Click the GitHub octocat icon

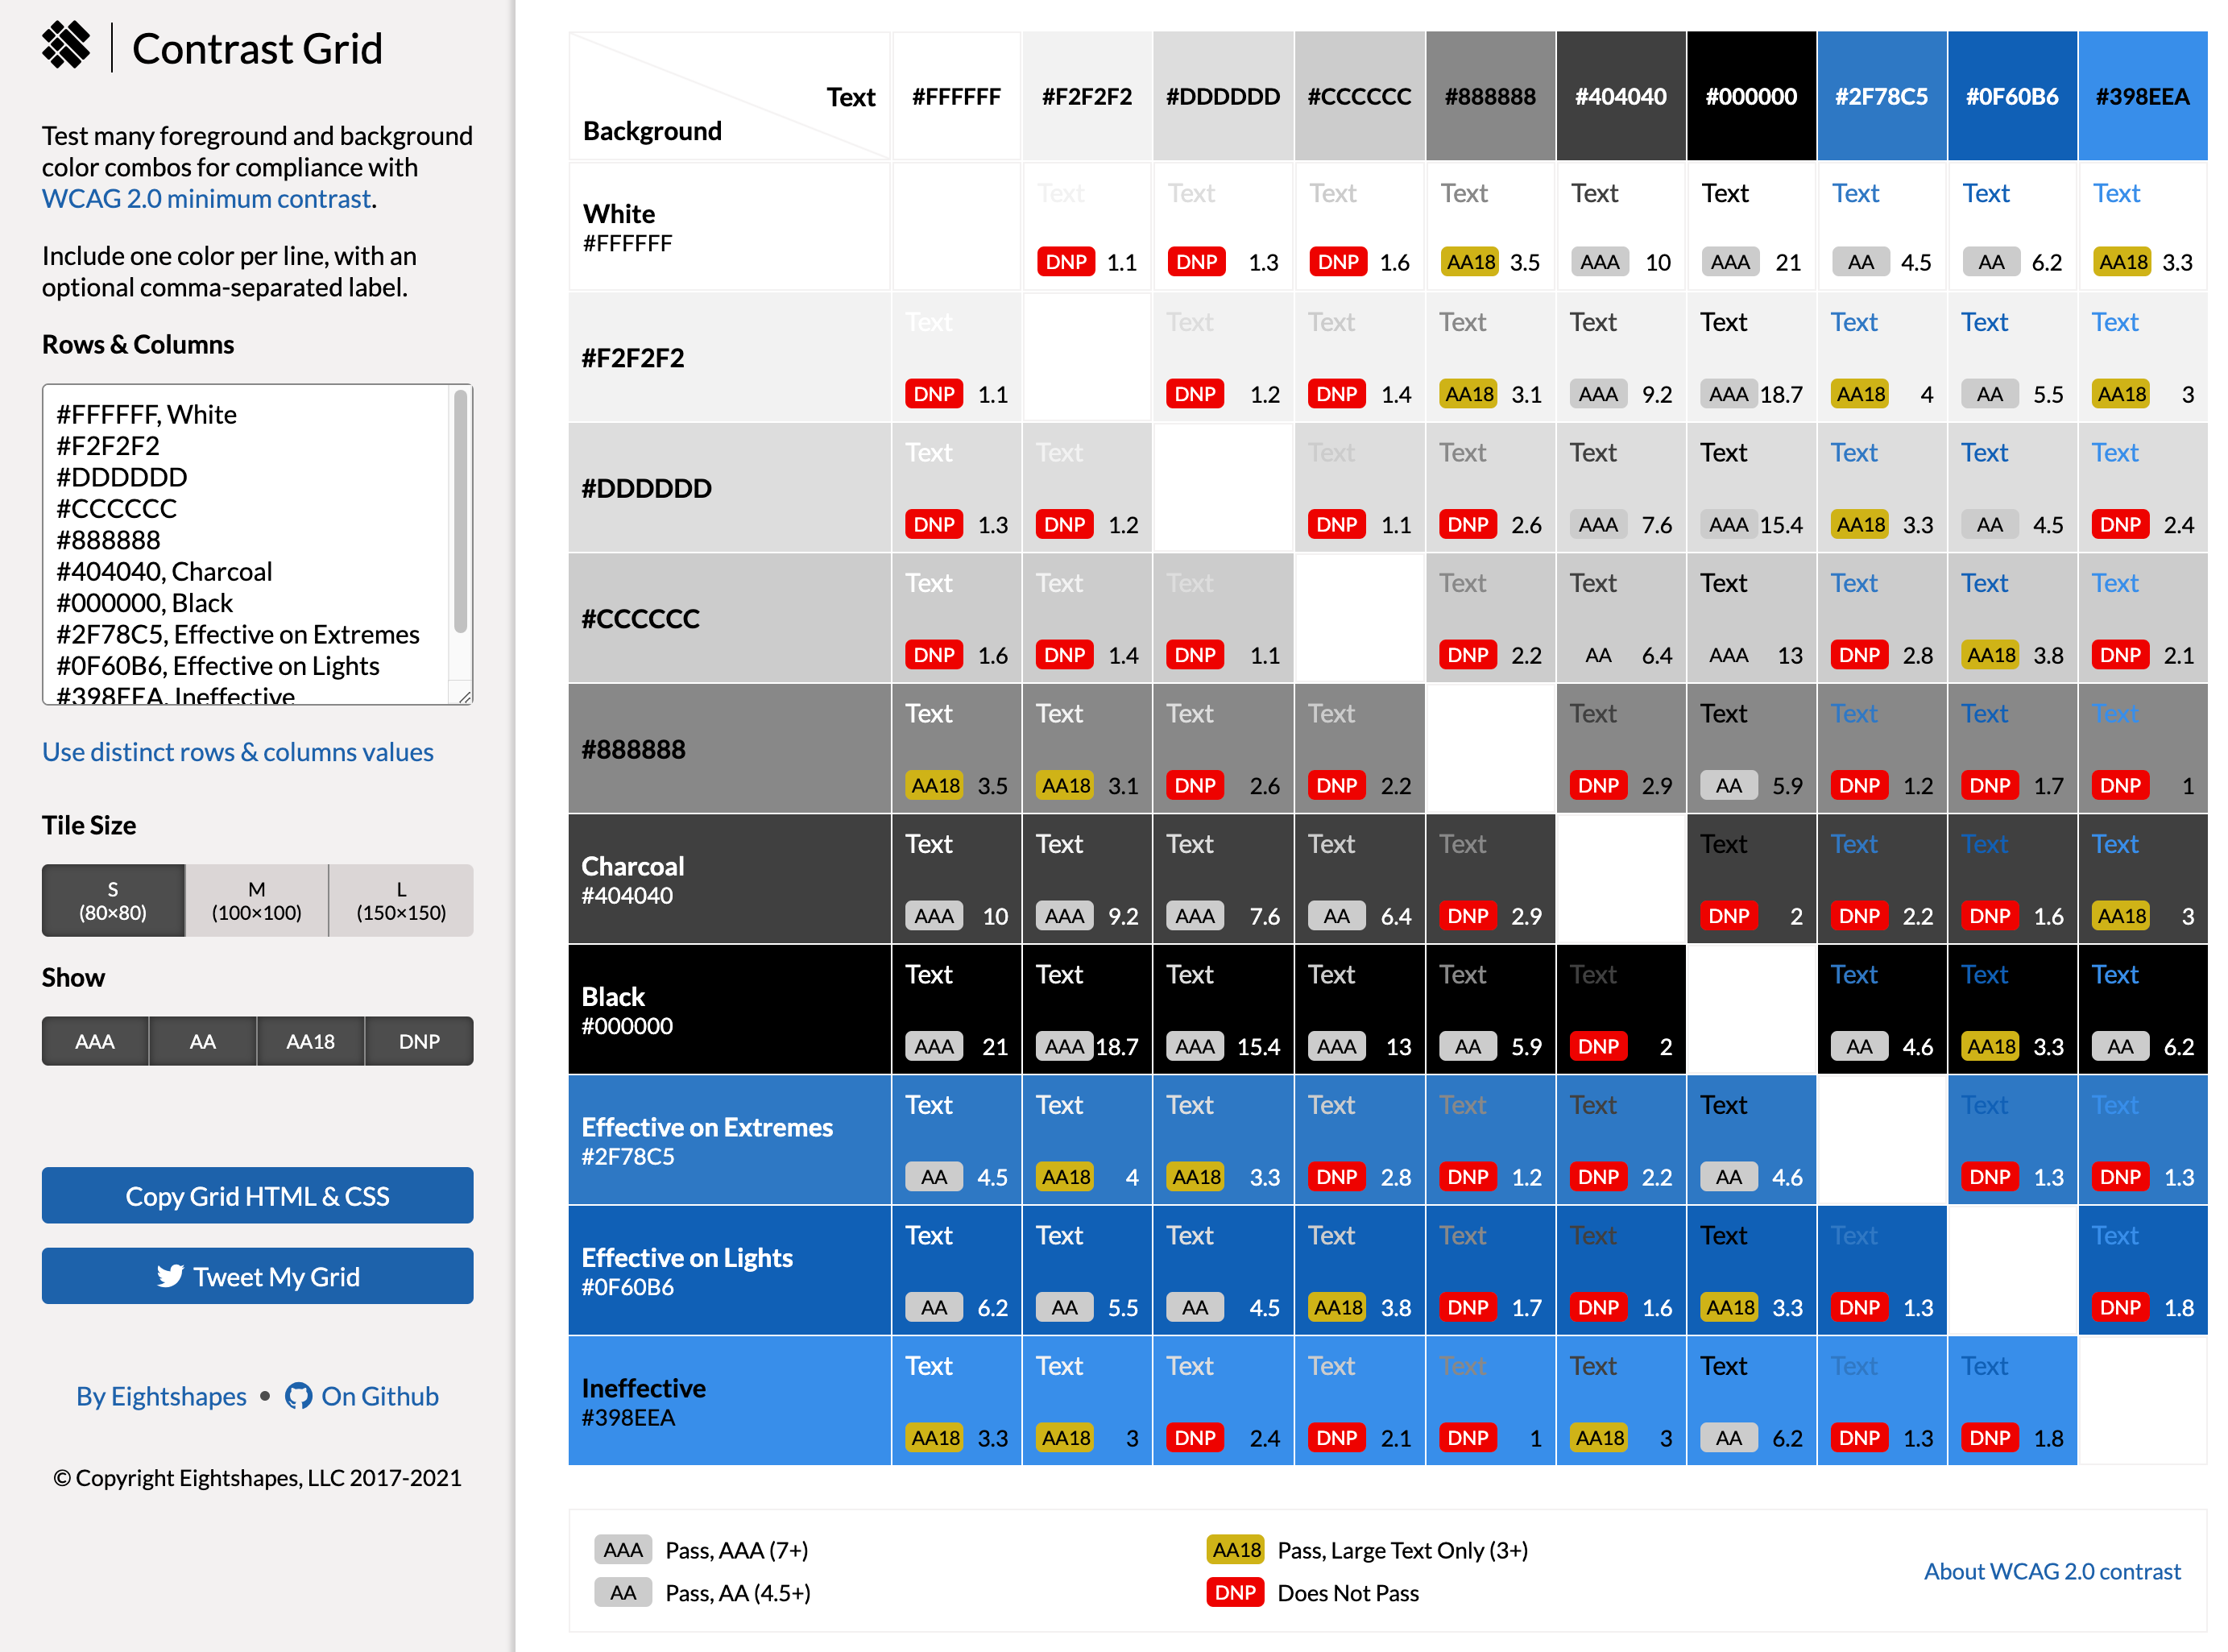coord(298,1396)
